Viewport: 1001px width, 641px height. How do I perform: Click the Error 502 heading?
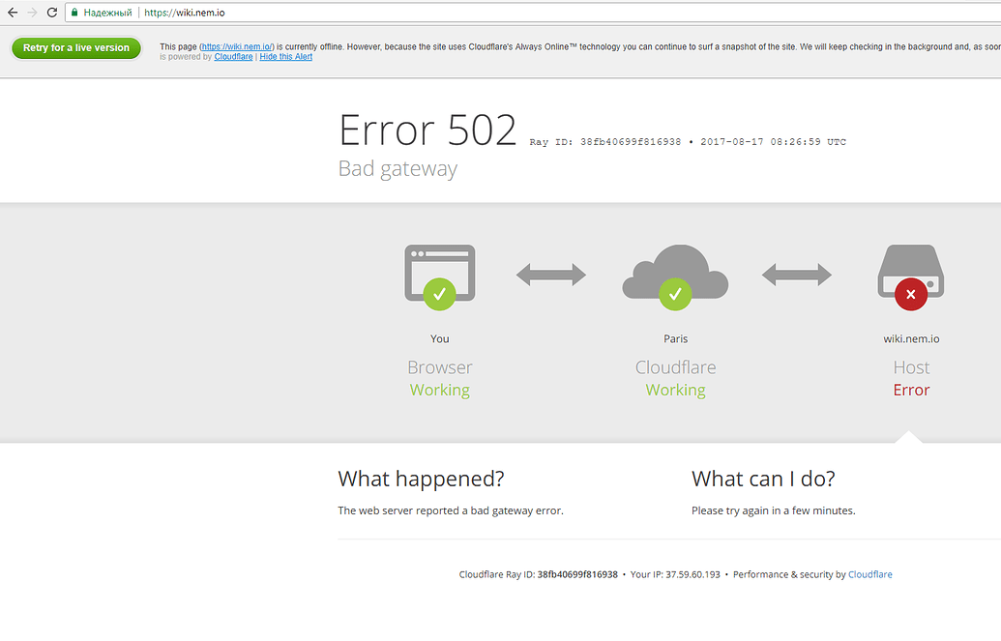[427, 131]
